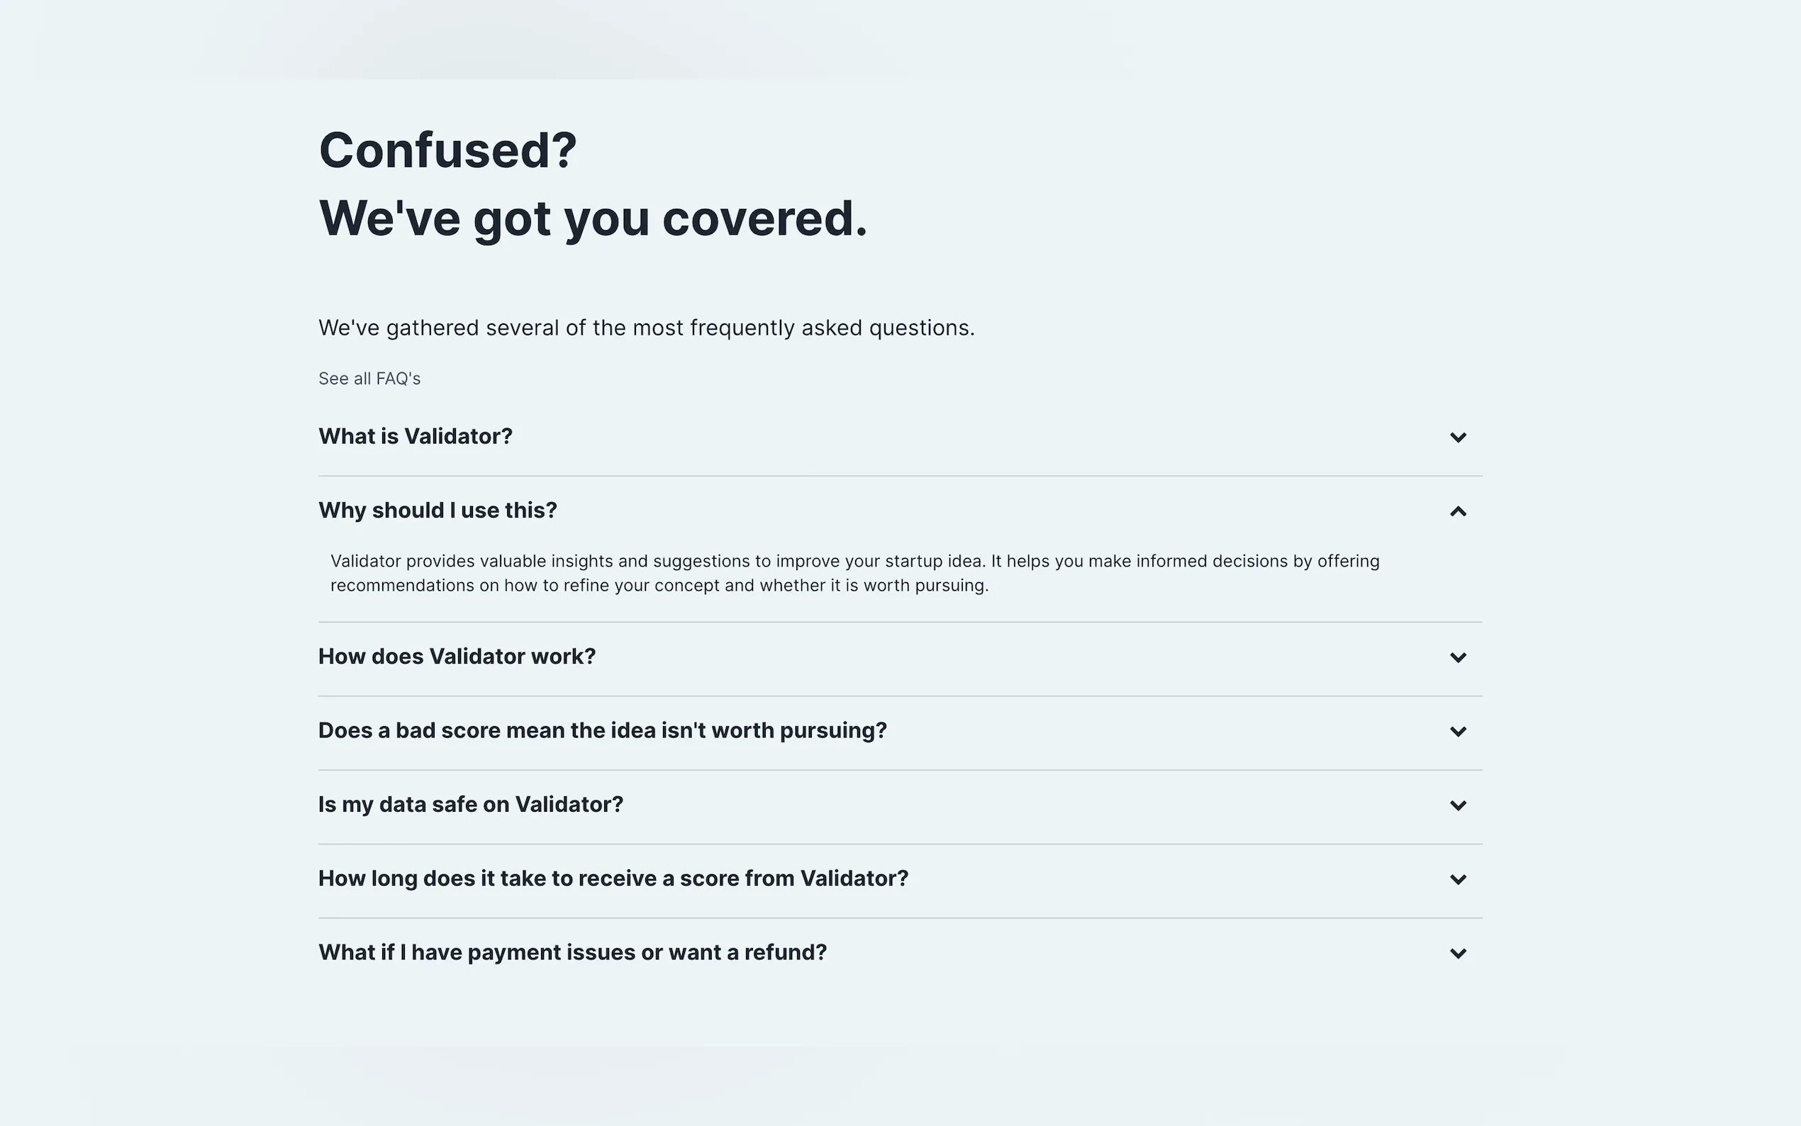Click chevron beside 'How does Validator work?'
Image resolution: width=1801 pixels, height=1126 pixels.
pos(1457,657)
